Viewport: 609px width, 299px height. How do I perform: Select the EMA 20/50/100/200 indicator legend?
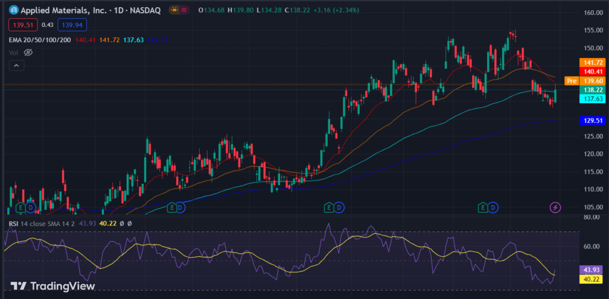[40, 40]
